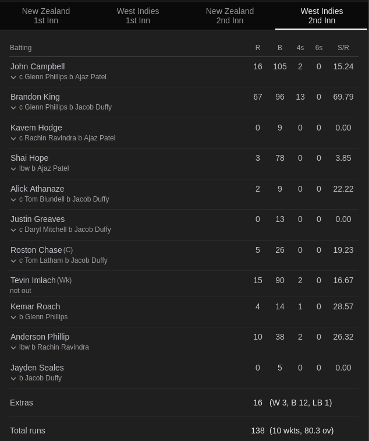This screenshot has height=441, width=369.
Task: Expand Anderson Phillip dismissal chevron
Action: click(x=13, y=348)
